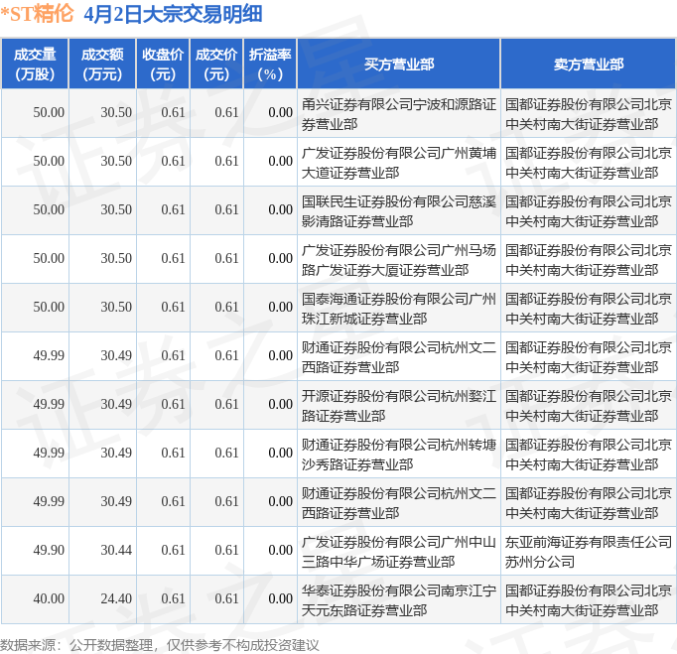Select buyer 广发证券广州黄埔大道证券营业部 cell
The width and height of the screenshot is (677, 654).
pyautogui.click(x=398, y=162)
